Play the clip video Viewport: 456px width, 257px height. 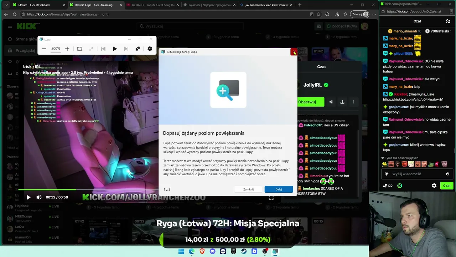click(28, 197)
